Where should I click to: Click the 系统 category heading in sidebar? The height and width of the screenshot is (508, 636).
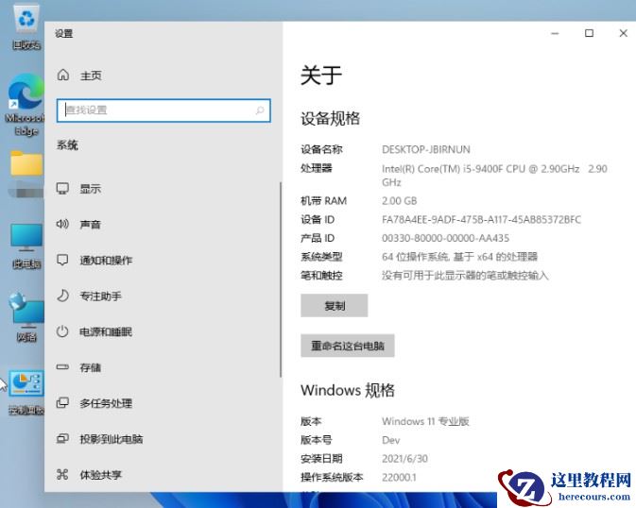(x=67, y=145)
